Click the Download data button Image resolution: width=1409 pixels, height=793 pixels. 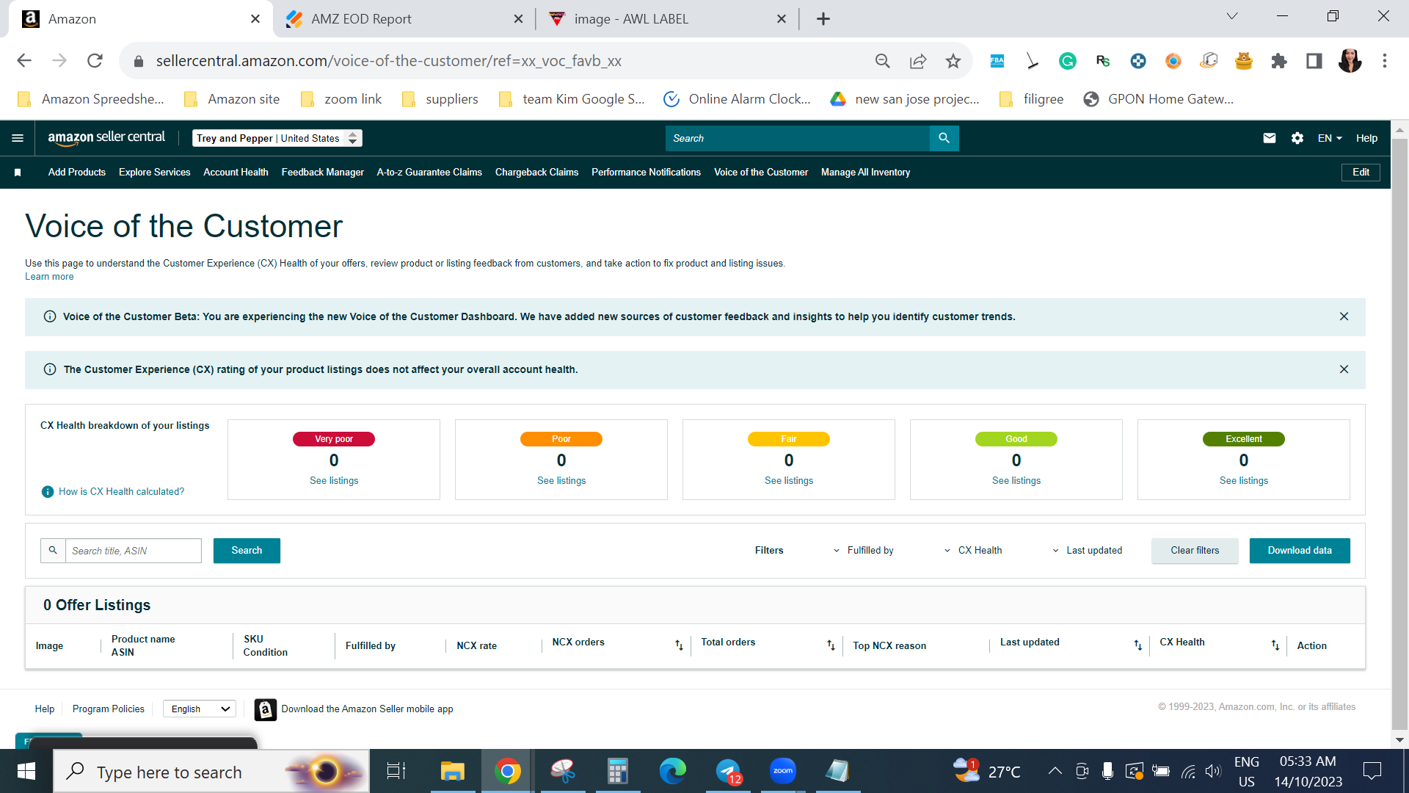pos(1300,551)
